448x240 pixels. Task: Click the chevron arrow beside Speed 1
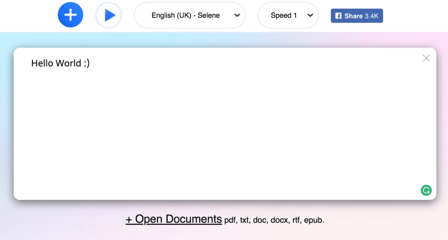pyautogui.click(x=310, y=15)
